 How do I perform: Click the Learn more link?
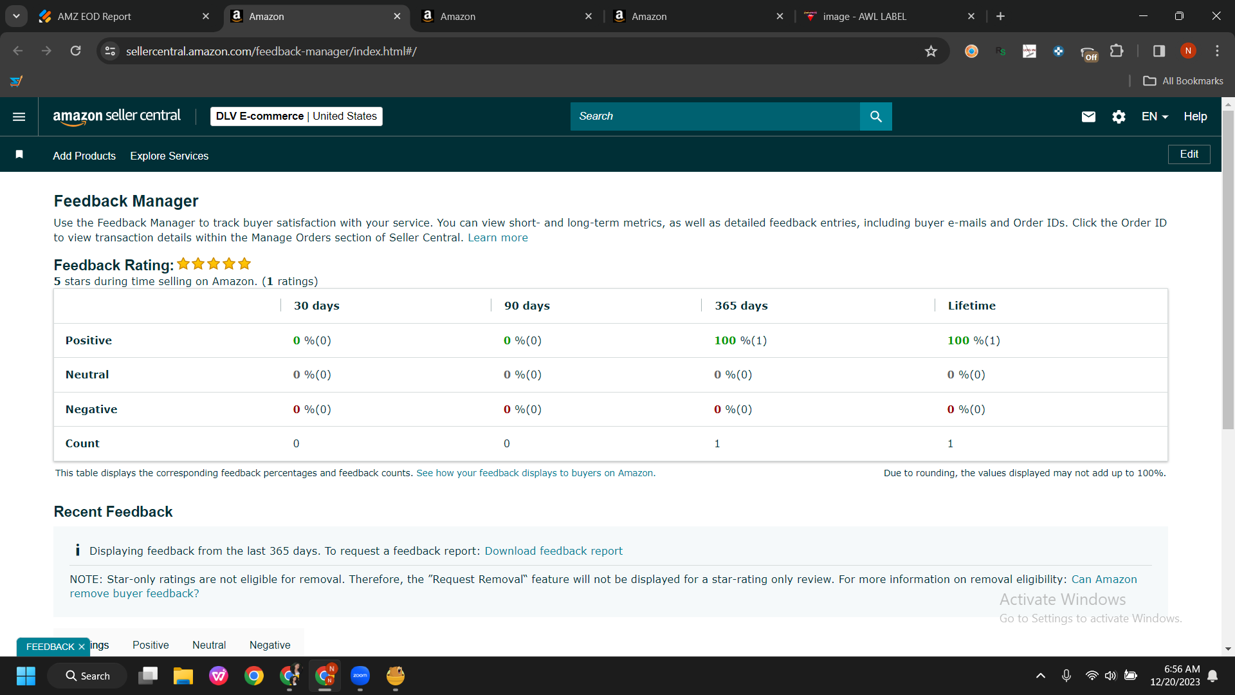[x=498, y=237]
